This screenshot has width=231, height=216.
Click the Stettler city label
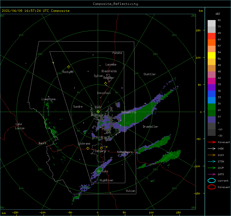(x=150, y=74)
